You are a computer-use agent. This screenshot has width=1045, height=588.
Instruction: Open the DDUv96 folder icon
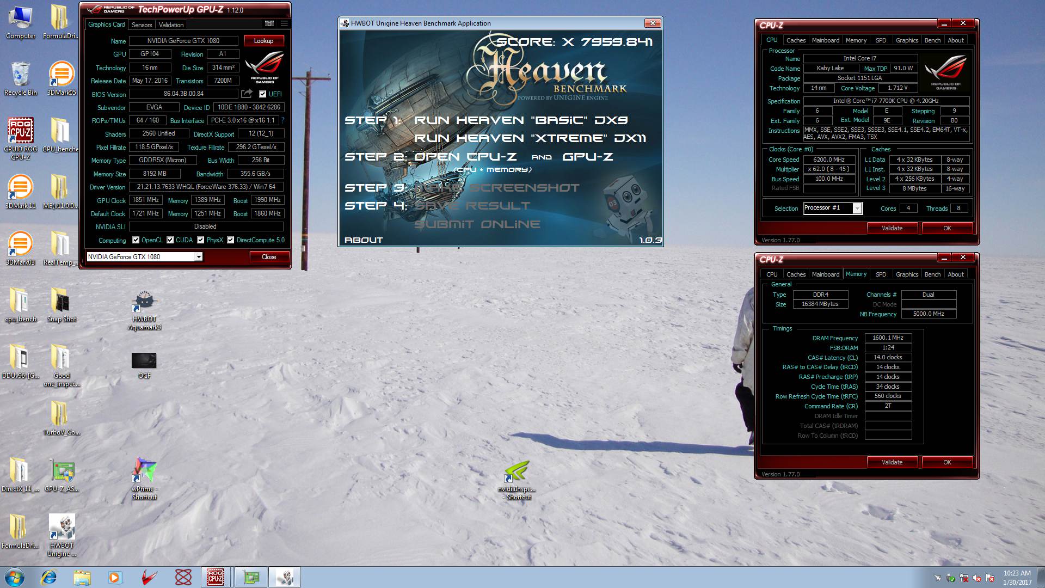21,362
